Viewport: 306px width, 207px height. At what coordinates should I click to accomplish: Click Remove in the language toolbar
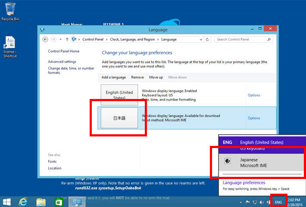point(137,77)
